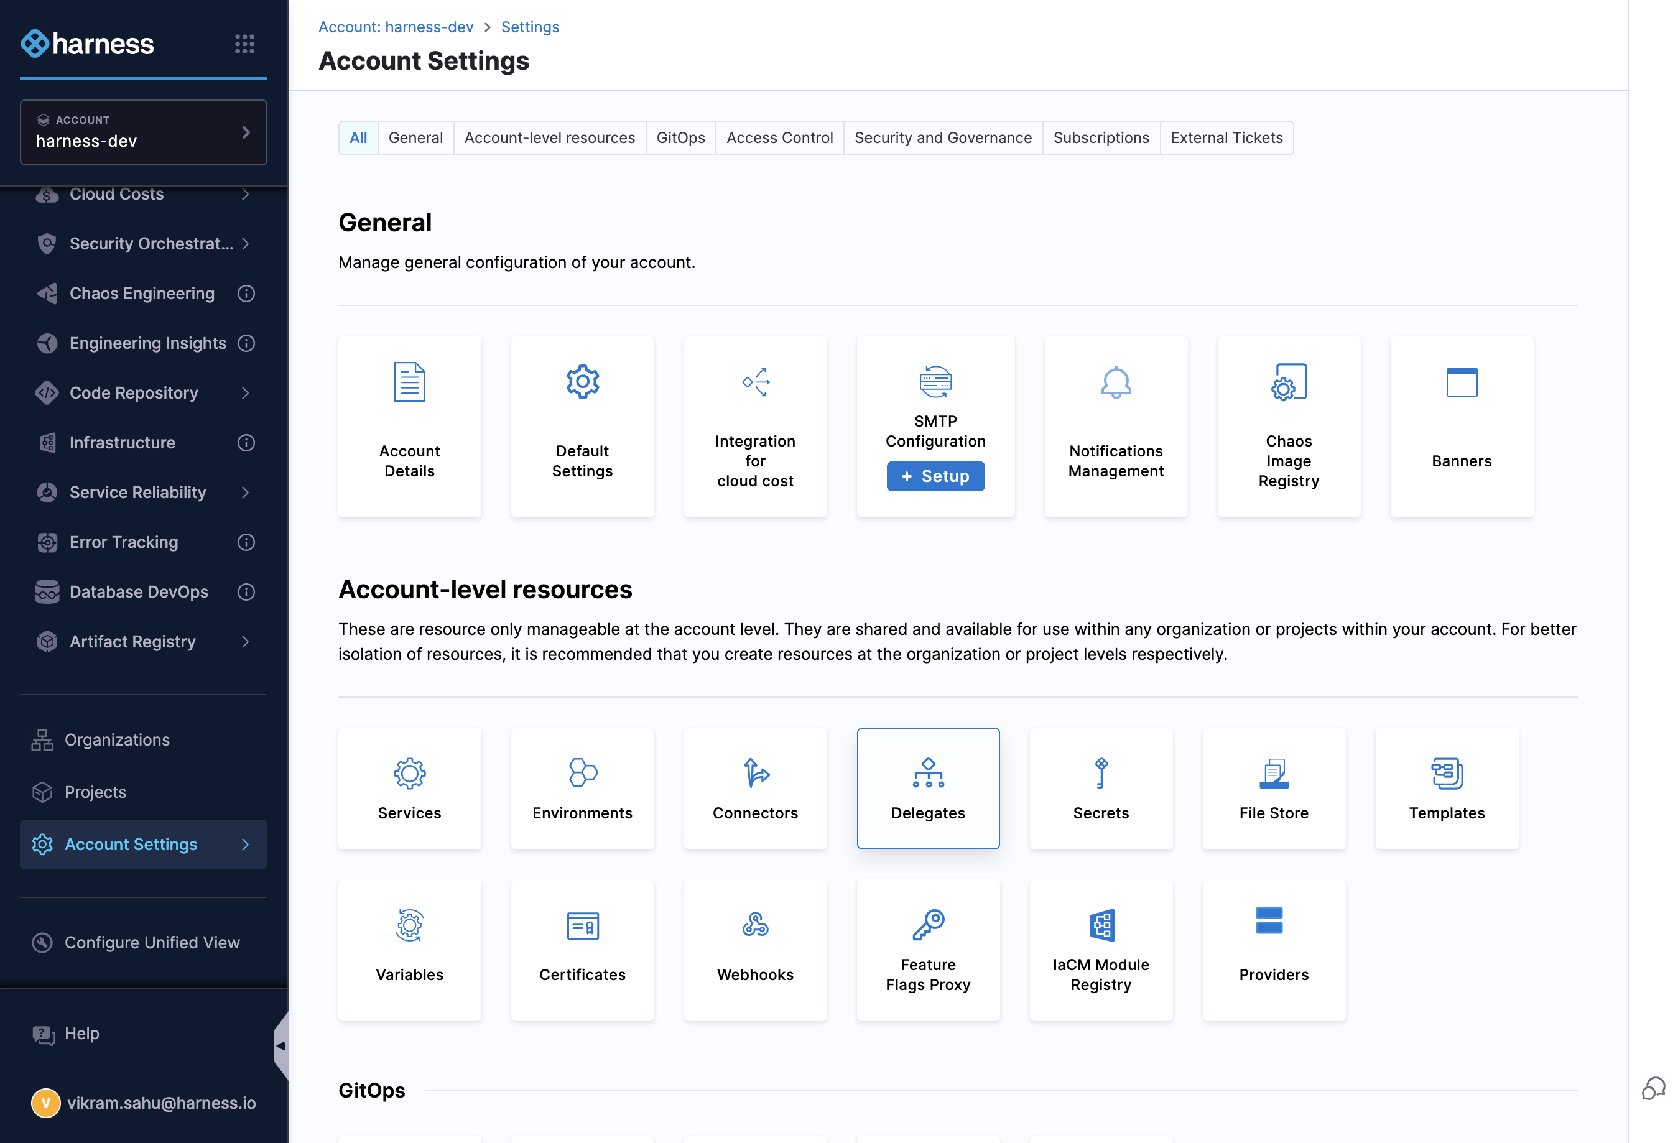The width and height of the screenshot is (1678, 1143).
Task: Open the Environments card
Action: [582, 789]
